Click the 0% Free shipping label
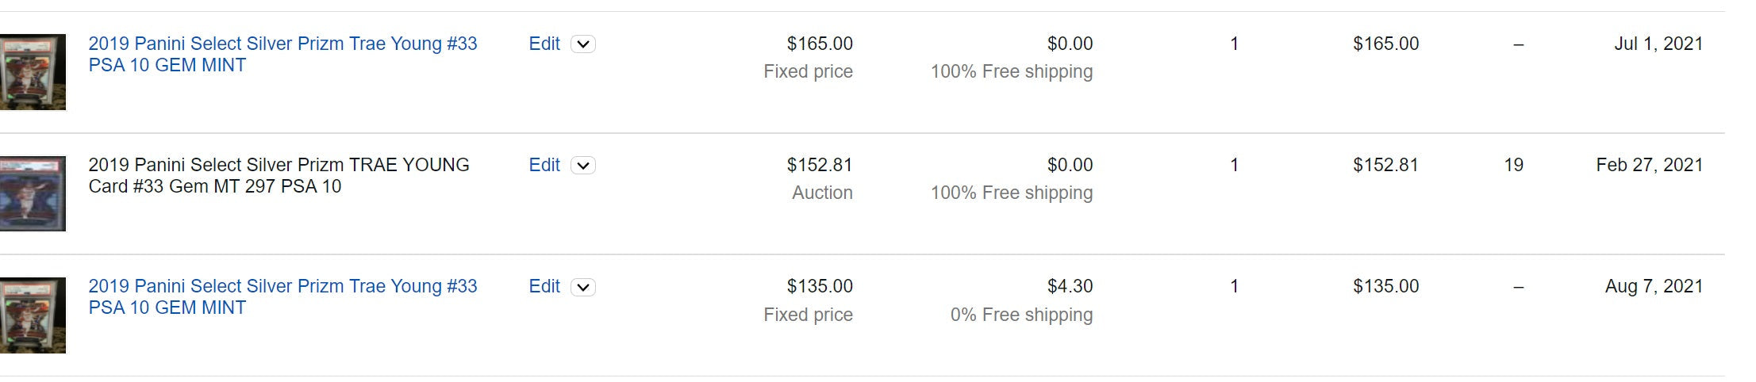 pos(1021,315)
